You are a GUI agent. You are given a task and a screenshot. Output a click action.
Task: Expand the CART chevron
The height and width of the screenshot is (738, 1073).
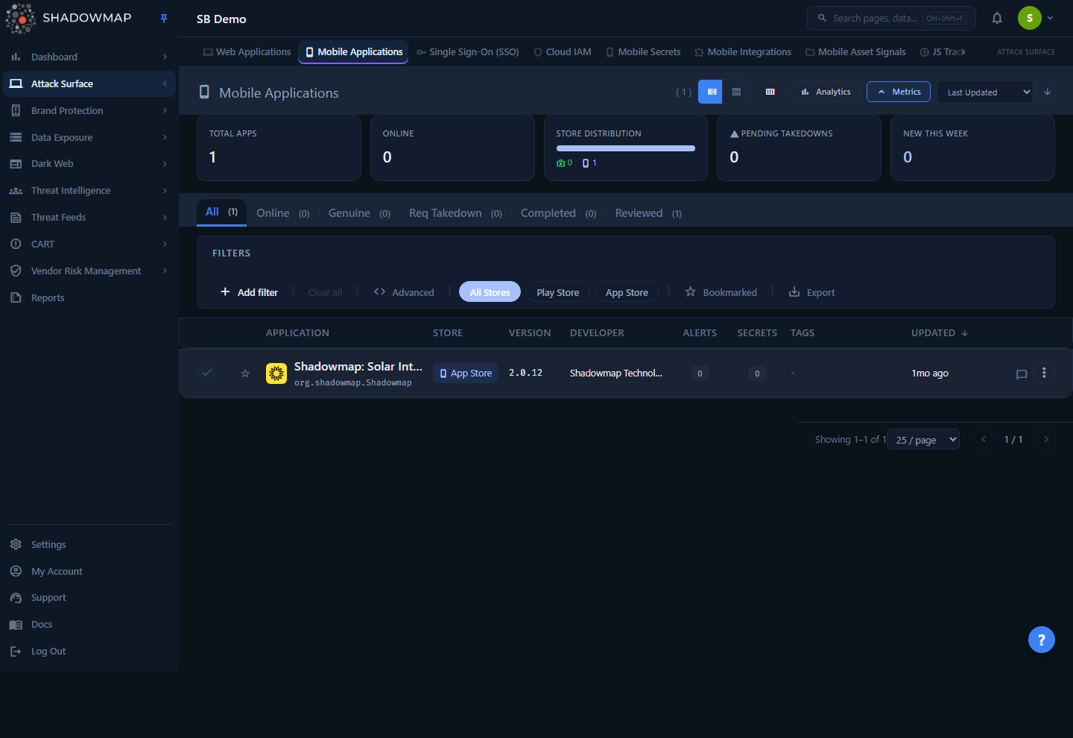coord(165,244)
